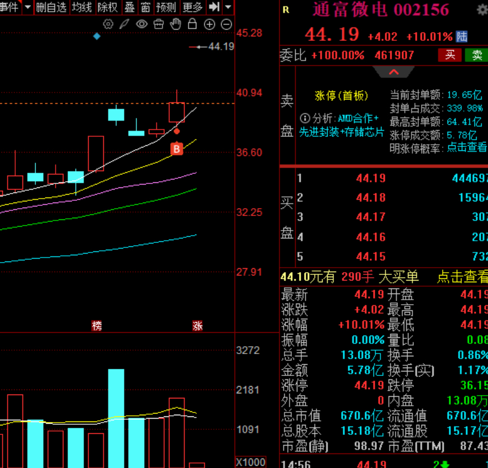Select bid level 3 price 44.17

click(371, 217)
